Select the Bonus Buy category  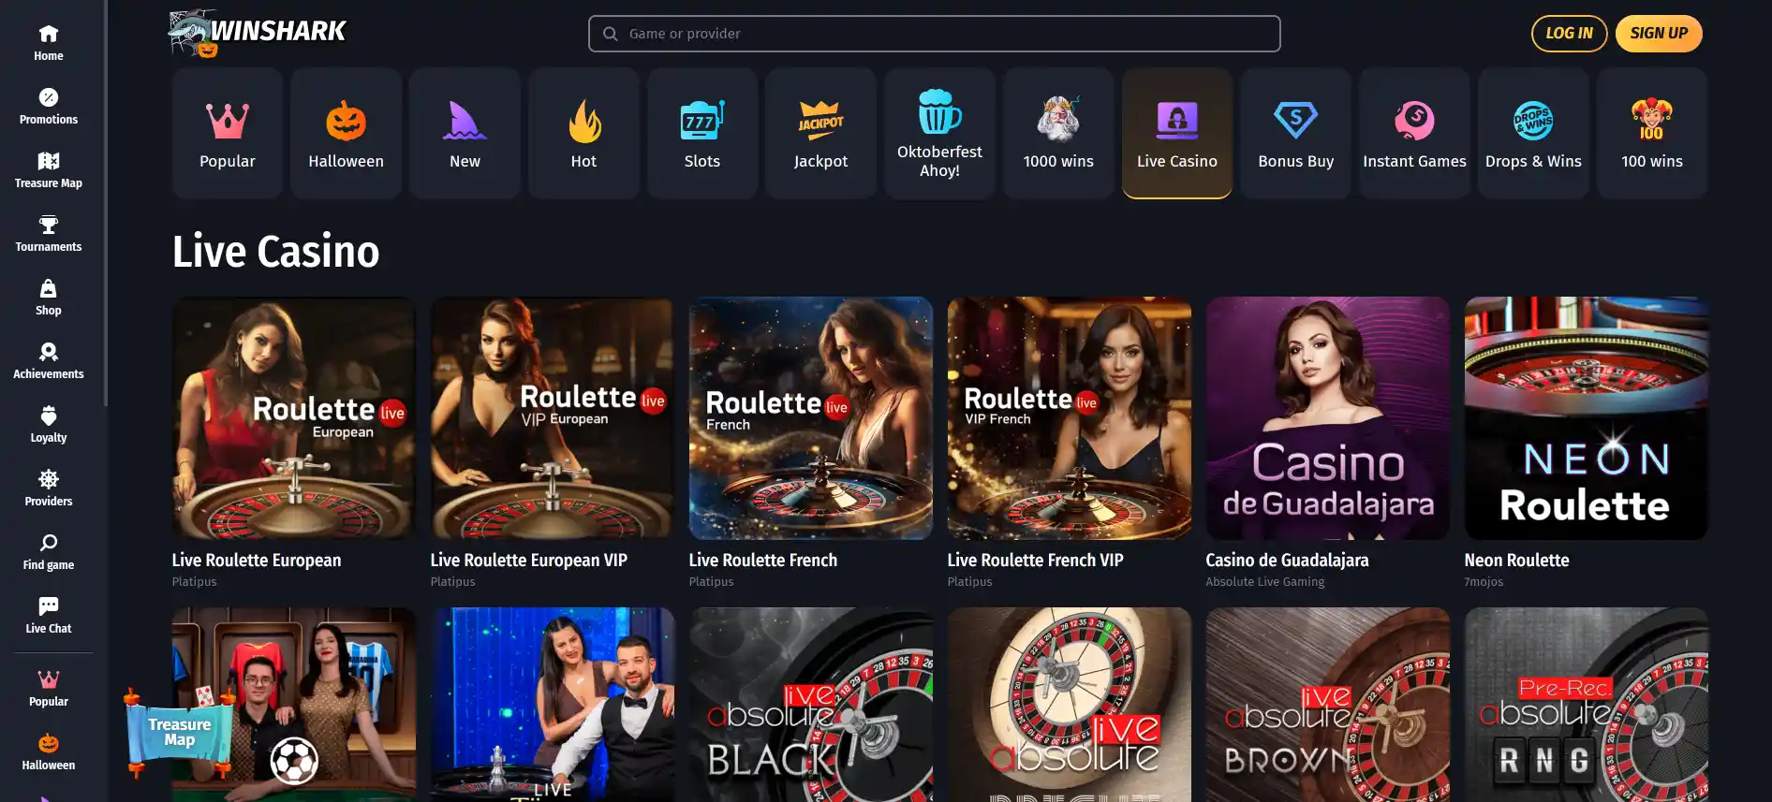tap(1296, 133)
